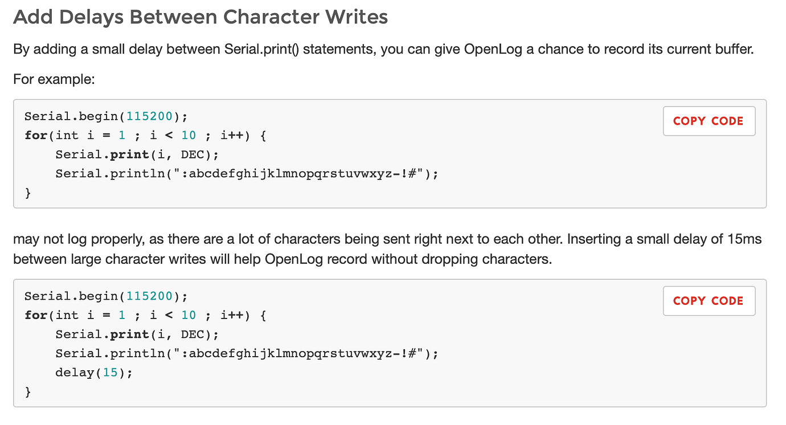Image resolution: width=786 pixels, height=425 pixels.
Task: Click the for loop line in second code block
Action: (146, 315)
